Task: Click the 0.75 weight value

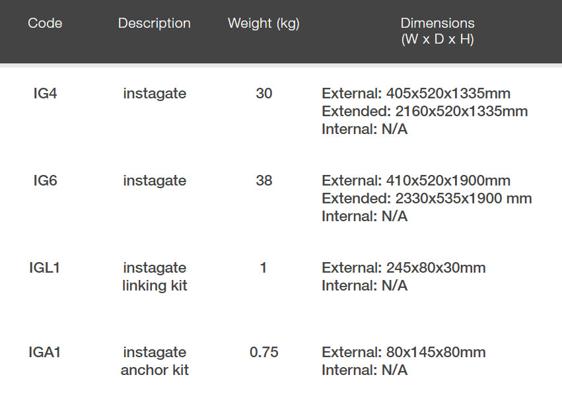Action: point(263,353)
